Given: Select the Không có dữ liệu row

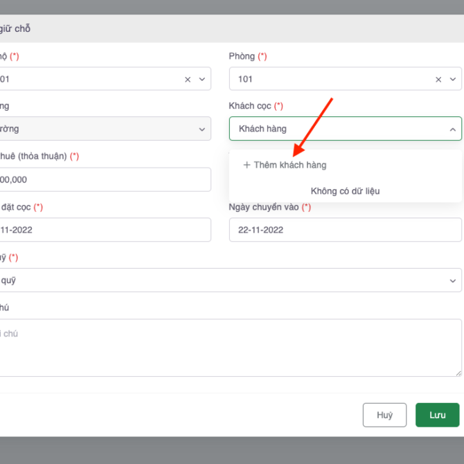Looking at the screenshot, I should click(x=345, y=191).
